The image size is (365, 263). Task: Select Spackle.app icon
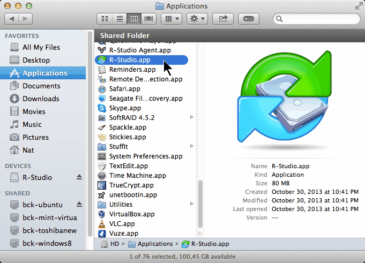pyautogui.click(x=102, y=127)
